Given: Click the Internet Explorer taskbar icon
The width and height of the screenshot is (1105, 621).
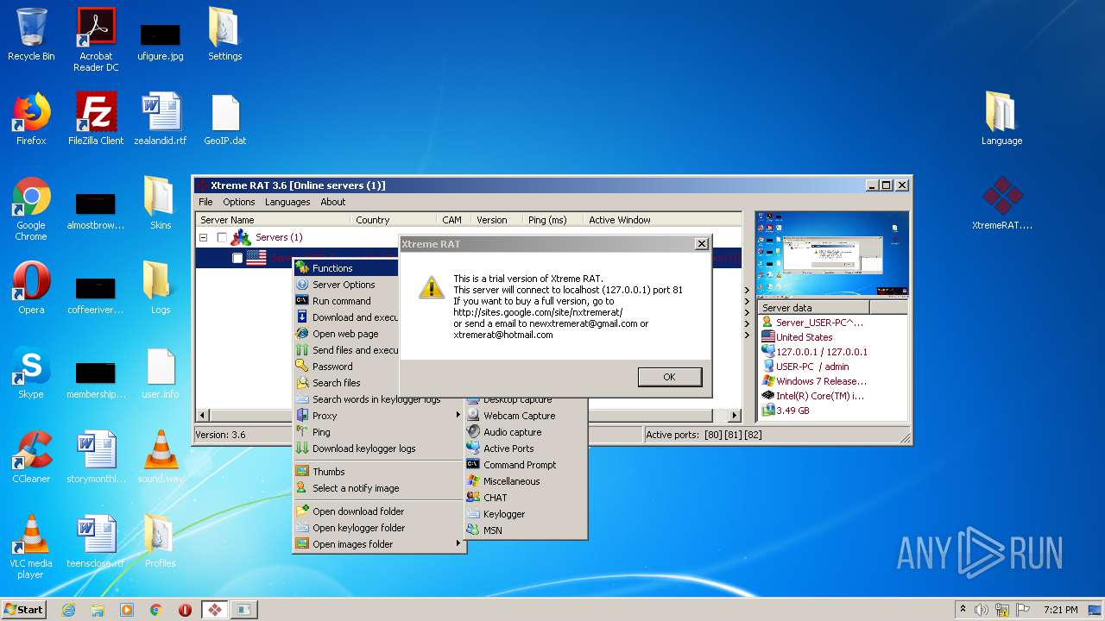Looking at the screenshot, I should click(x=69, y=610).
